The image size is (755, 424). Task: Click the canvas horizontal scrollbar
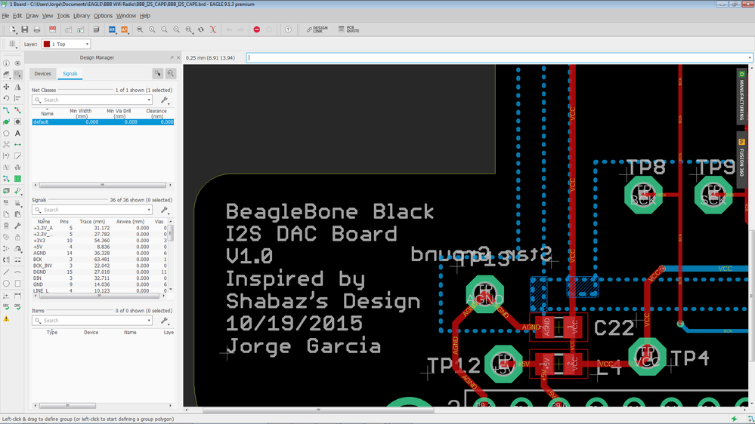[x=317, y=410]
